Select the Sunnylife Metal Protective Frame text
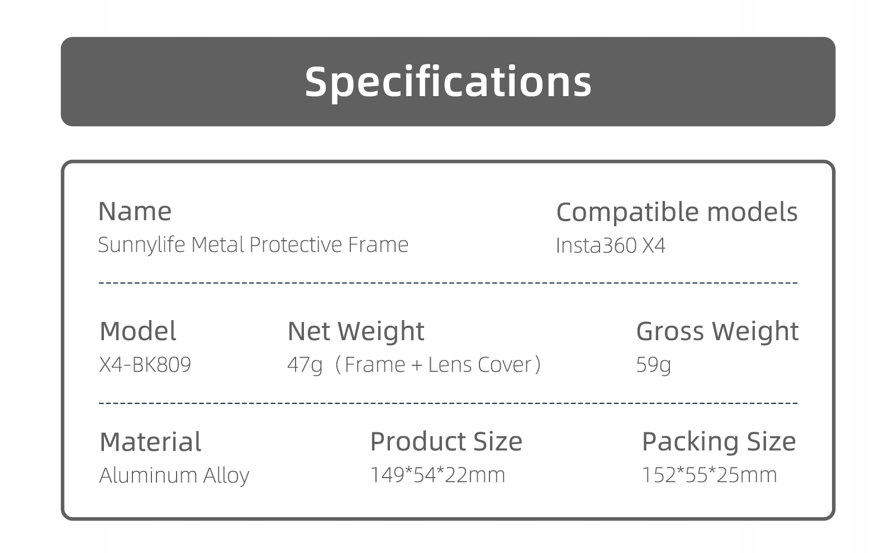Viewport: 894px width, 553px height. click(253, 245)
